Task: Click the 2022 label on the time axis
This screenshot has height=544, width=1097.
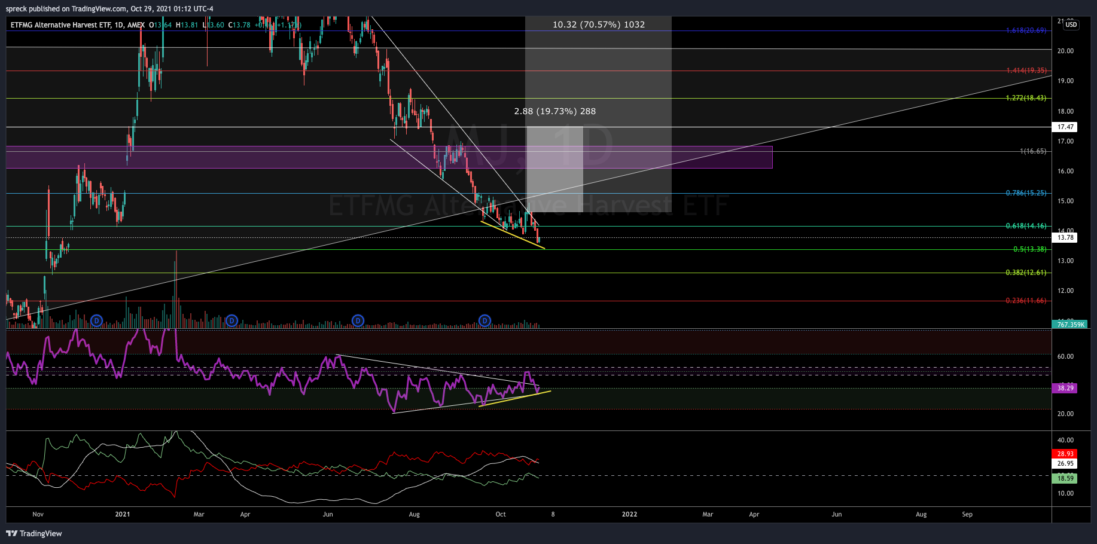Action: point(630,514)
